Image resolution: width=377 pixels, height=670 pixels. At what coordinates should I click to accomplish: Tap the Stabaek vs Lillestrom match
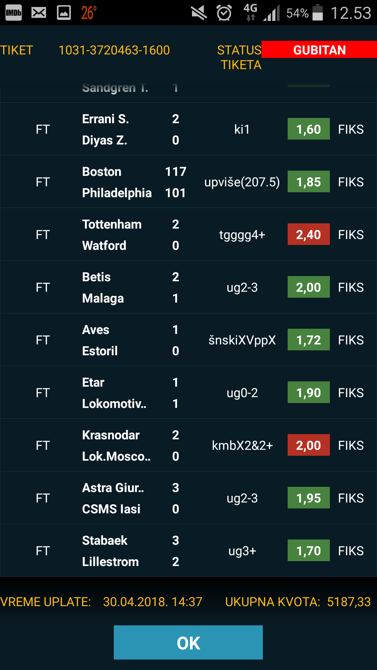[x=188, y=551]
